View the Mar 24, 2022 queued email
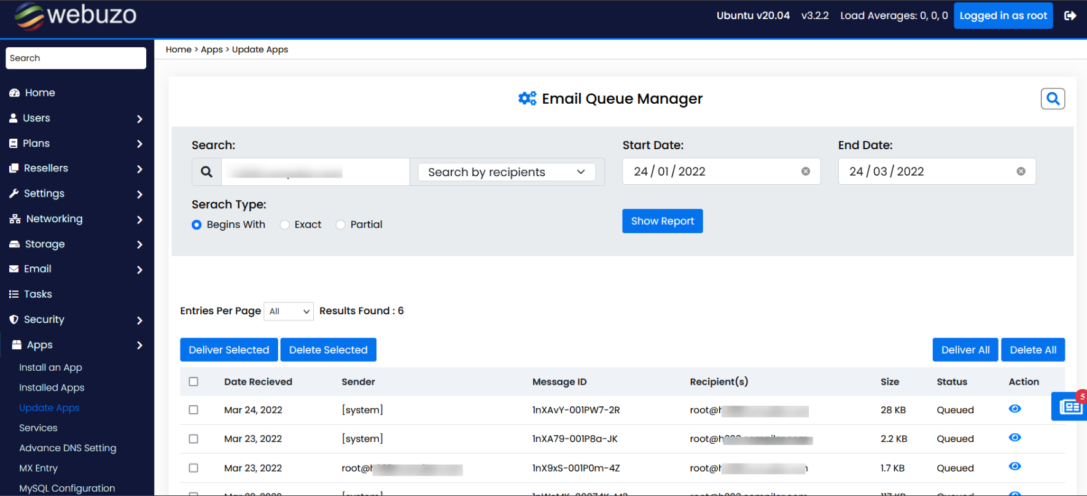 [1015, 409]
